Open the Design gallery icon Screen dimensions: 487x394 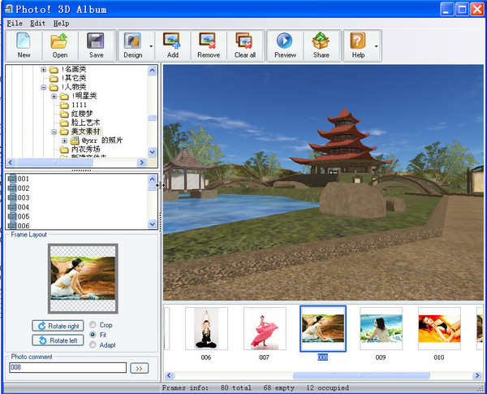132,41
